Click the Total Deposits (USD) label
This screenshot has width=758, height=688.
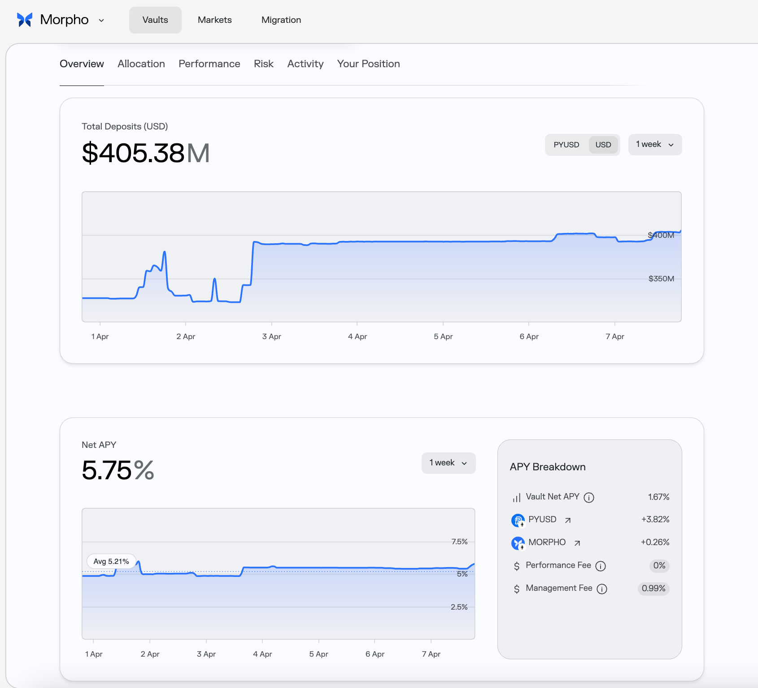125,127
